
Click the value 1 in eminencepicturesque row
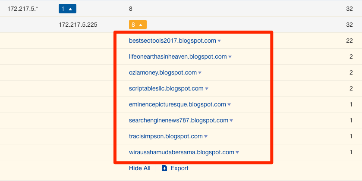pos(351,104)
